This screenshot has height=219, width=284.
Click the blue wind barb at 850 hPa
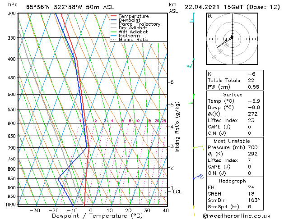point(199,177)
